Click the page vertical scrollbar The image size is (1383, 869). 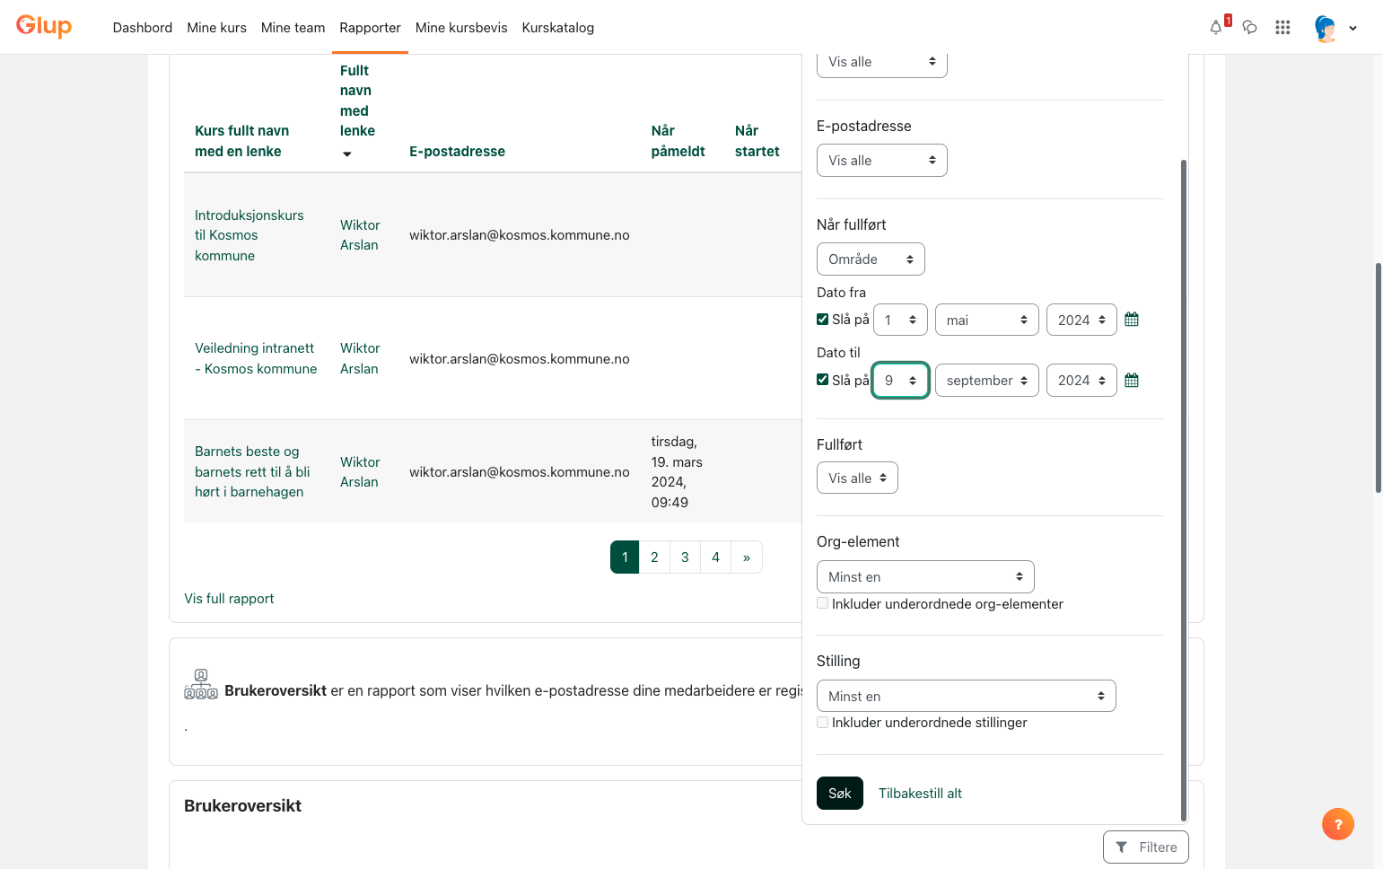(1379, 377)
